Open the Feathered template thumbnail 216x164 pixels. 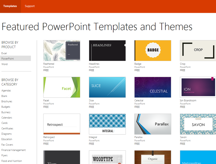point(62,50)
